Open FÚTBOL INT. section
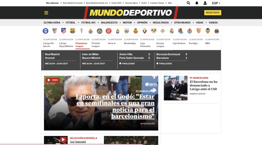The height and width of the screenshot is (145, 262). [88, 23]
